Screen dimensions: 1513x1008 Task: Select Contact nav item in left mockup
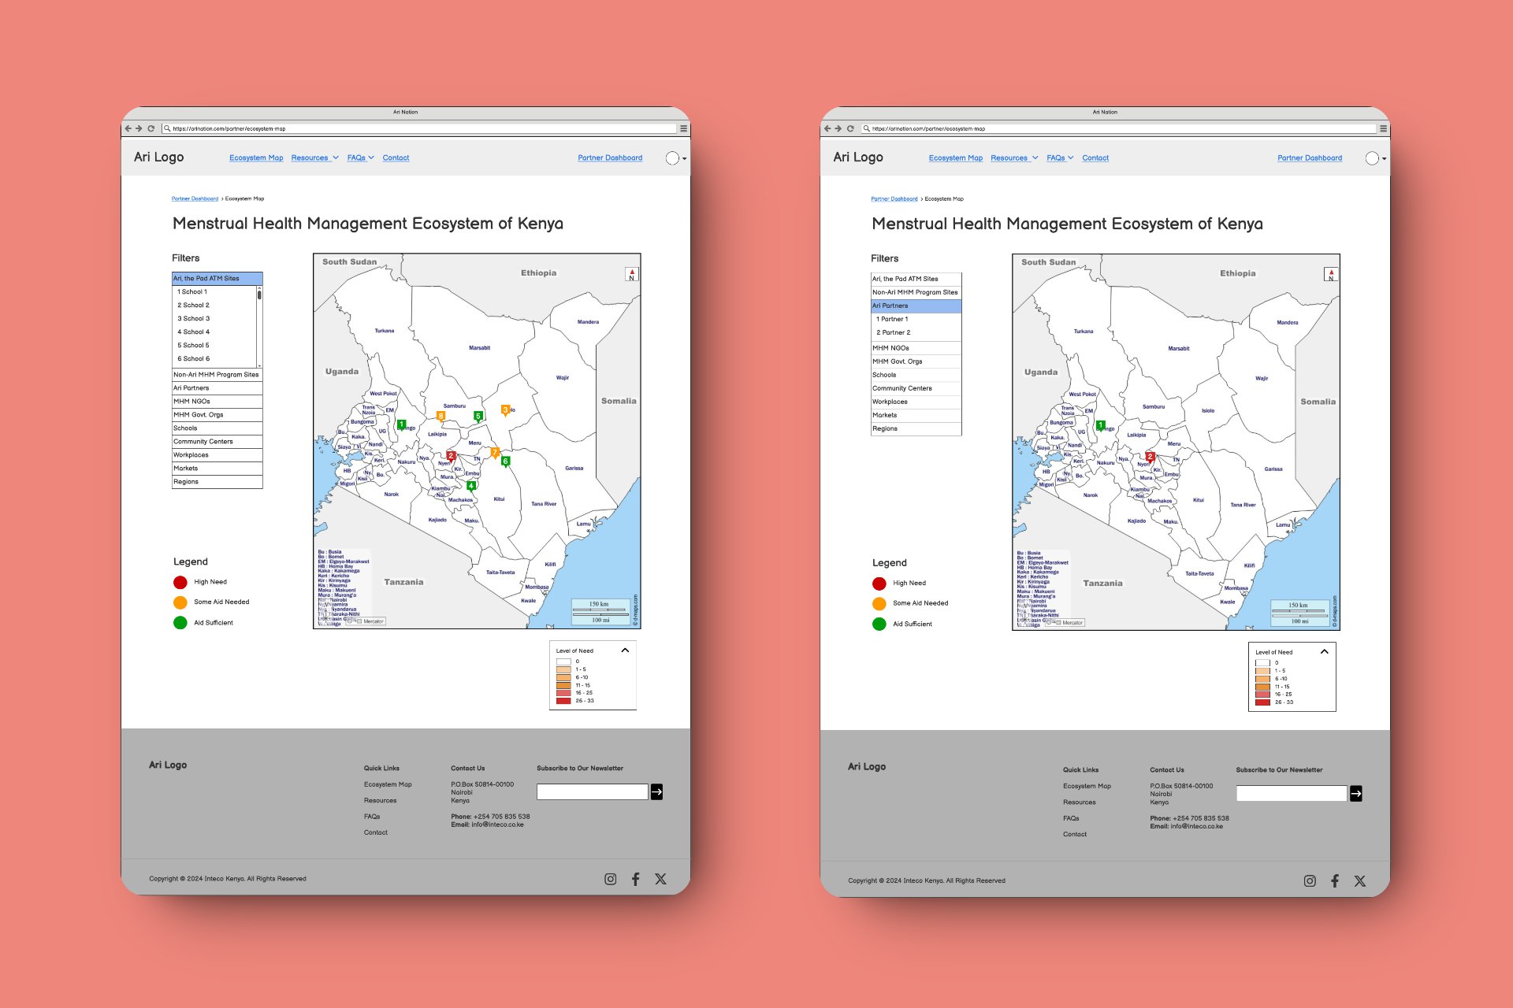click(396, 157)
